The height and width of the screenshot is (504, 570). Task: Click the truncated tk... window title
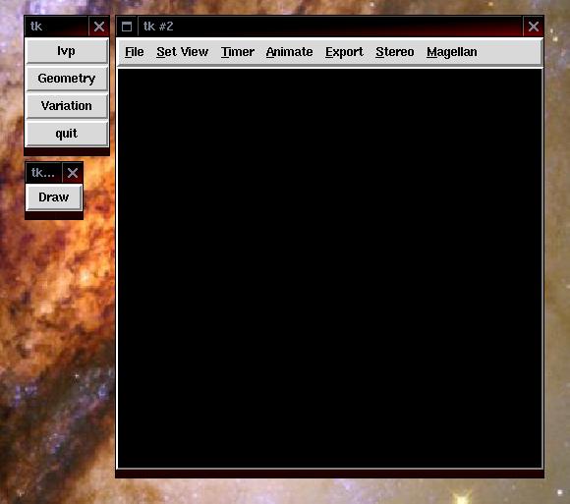click(x=43, y=173)
